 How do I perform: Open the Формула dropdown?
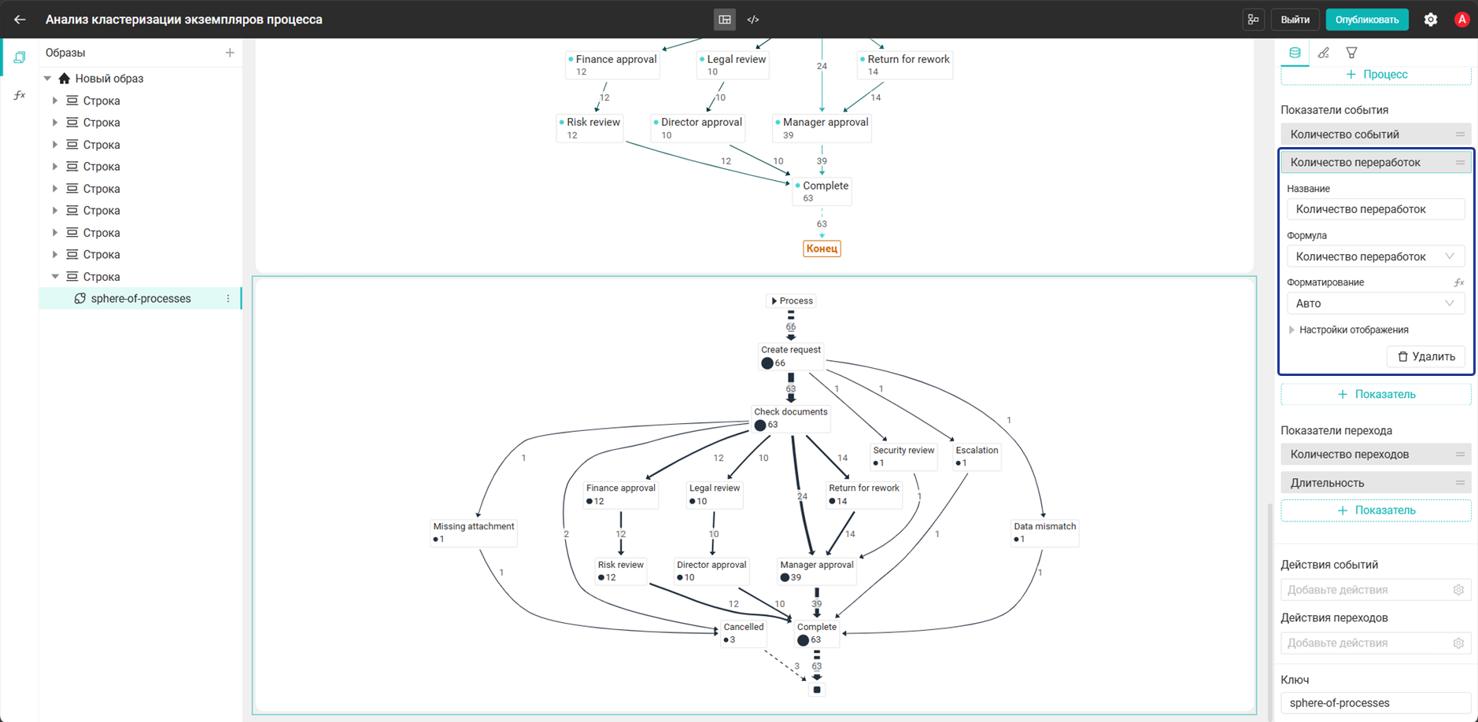click(1376, 256)
